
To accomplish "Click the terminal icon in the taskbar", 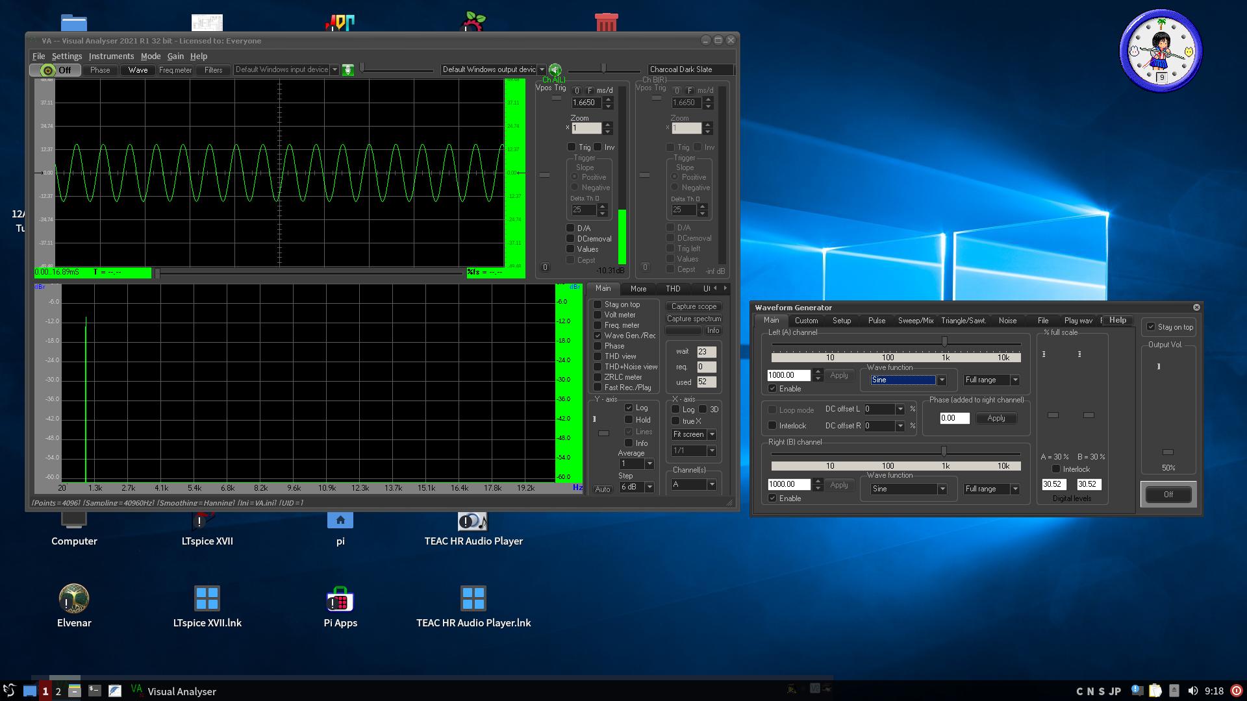I will (x=94, y=691).
